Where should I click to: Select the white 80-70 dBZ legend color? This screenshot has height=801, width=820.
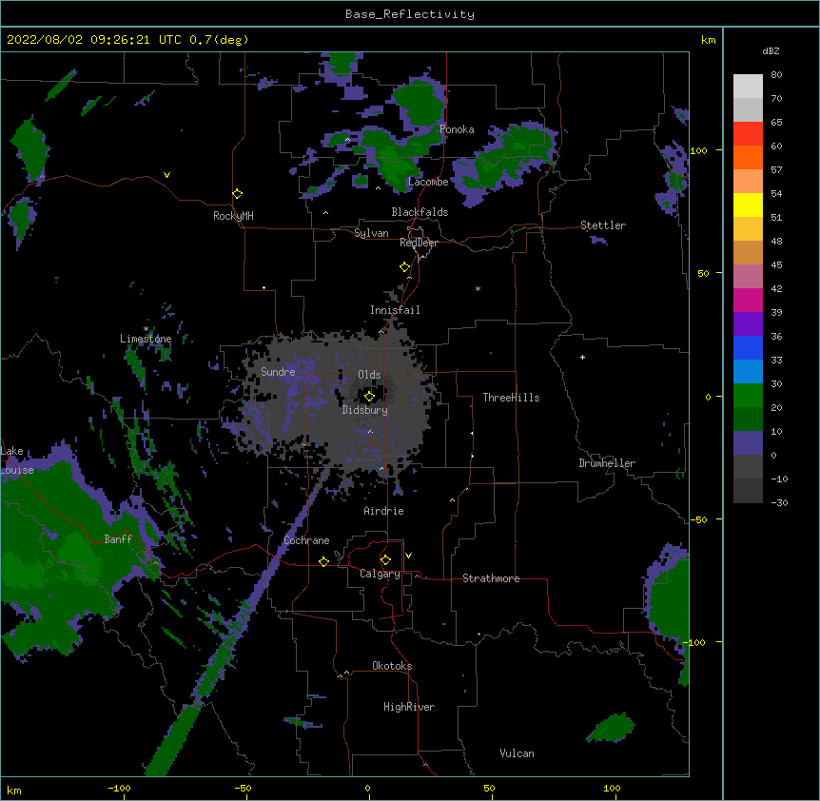coord(748,87)
